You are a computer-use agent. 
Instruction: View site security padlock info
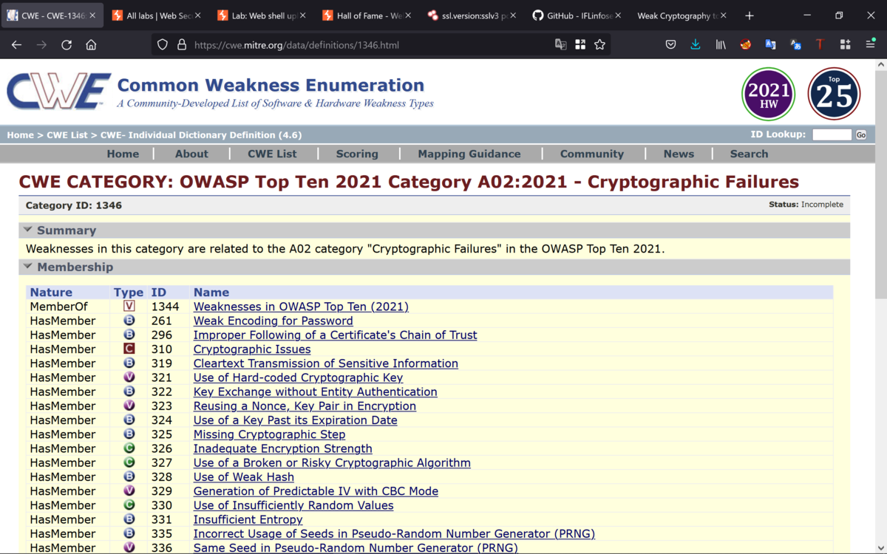point(182,45)
